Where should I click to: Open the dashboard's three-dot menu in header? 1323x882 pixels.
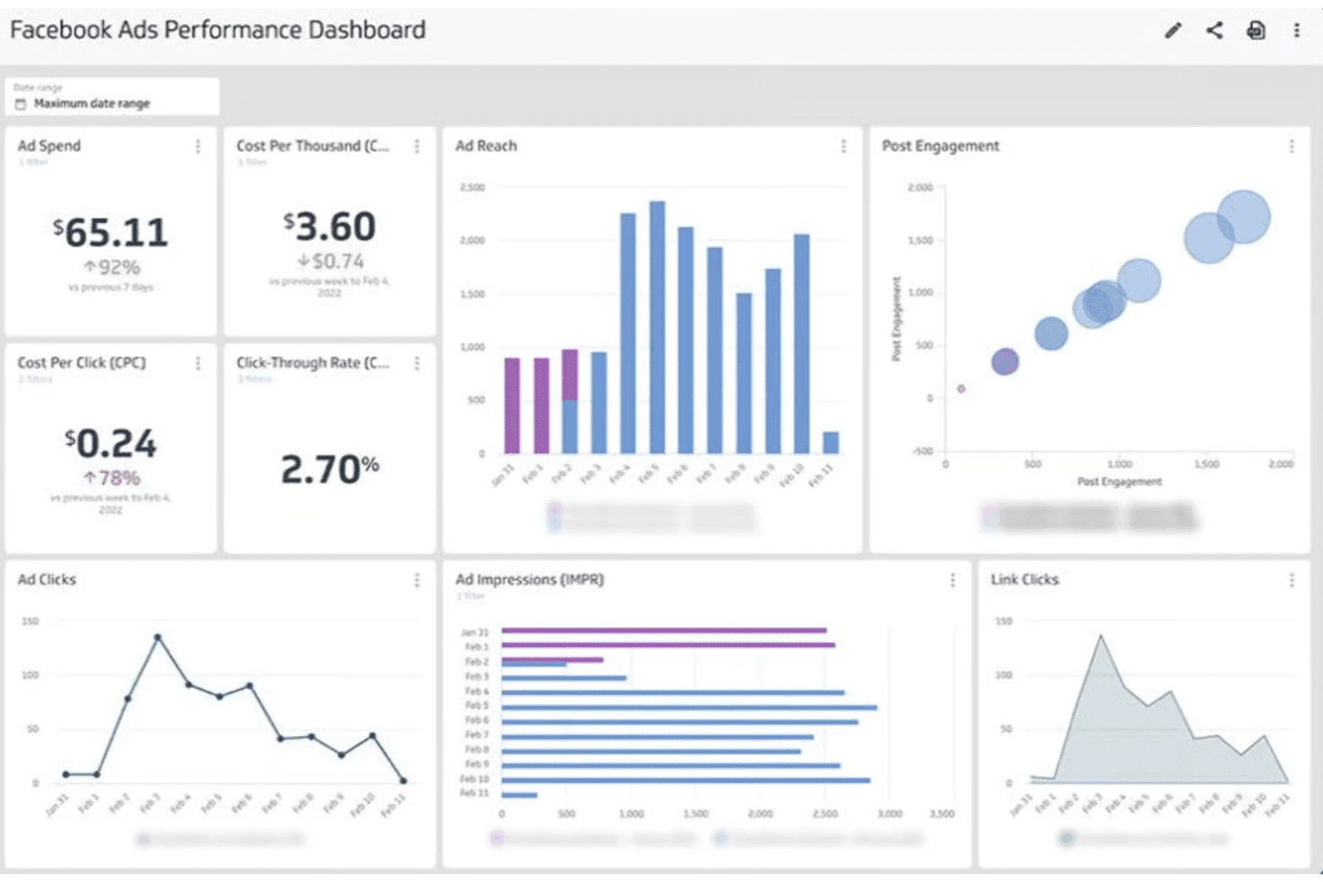tap(1296, 30)
